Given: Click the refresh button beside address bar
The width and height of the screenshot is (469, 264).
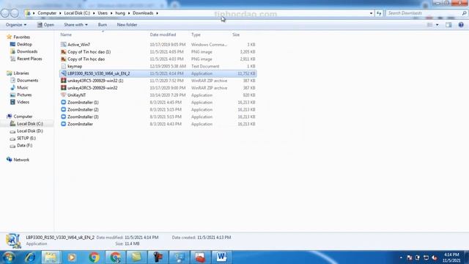Looking at the screenshot, I should tap(379, 13).
